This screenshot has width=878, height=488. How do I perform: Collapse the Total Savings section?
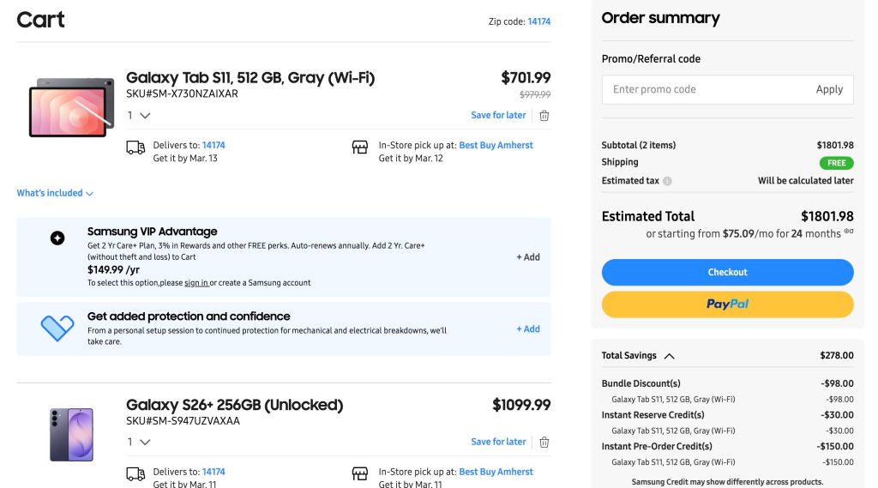(669, 356)
